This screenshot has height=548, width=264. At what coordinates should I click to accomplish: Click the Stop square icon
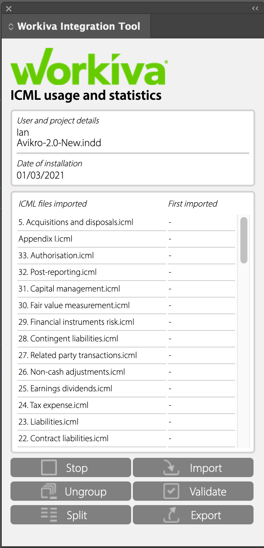[x=49, y=467]
